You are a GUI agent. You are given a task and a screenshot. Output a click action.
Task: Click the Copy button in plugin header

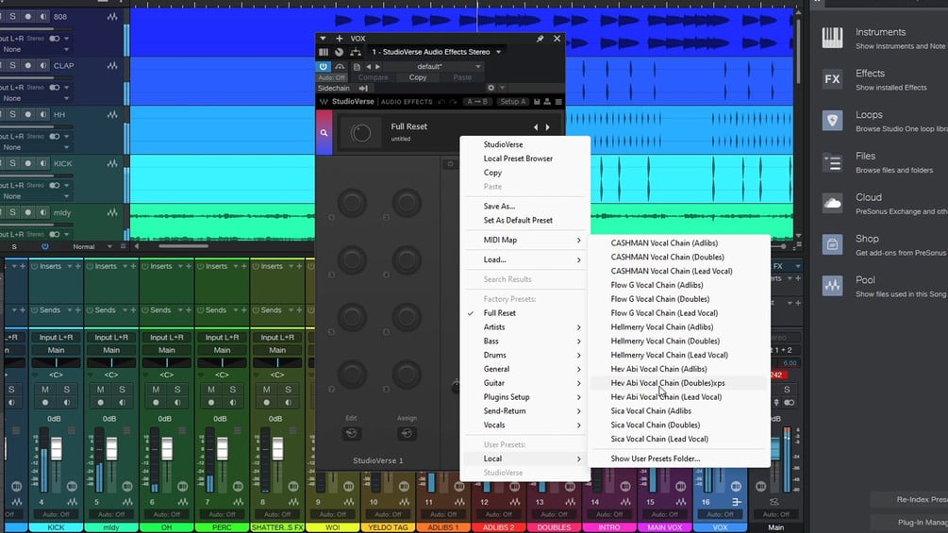418,77
